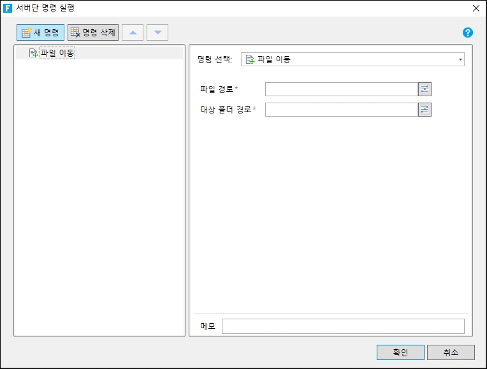Click the F app icon in title bar
Screen dimensions: 487x369
[x=8, y=8]
